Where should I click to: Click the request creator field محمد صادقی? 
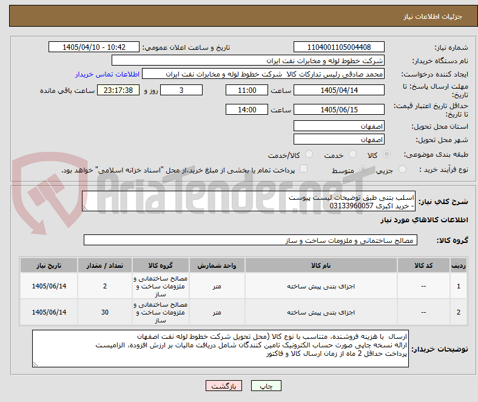tap(263, 74)
